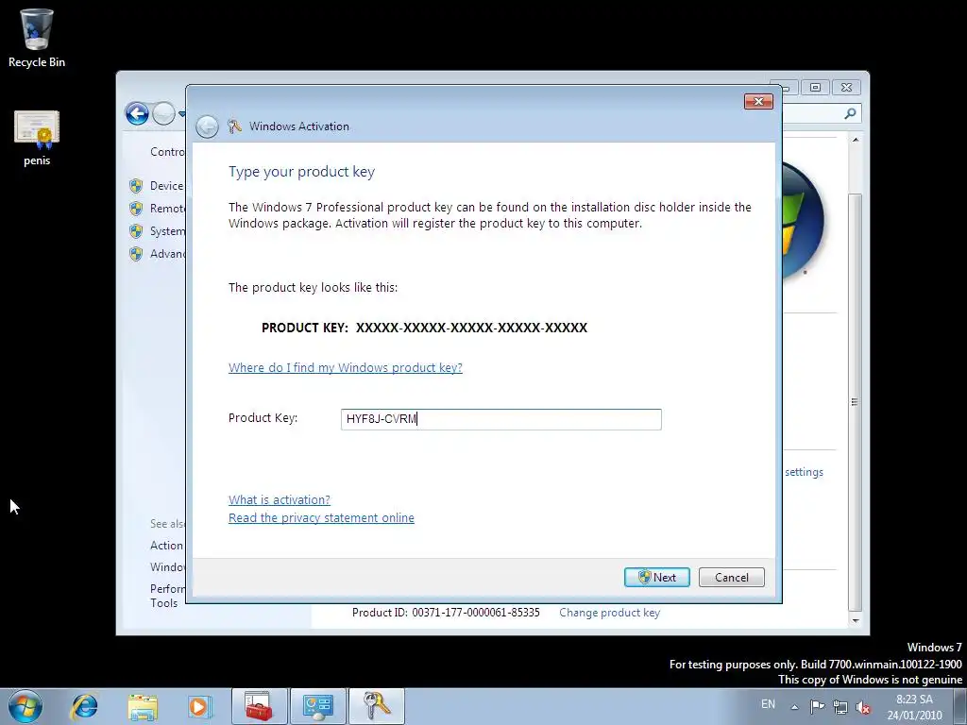Open Action Center link in See also

(x=166, y=546)
